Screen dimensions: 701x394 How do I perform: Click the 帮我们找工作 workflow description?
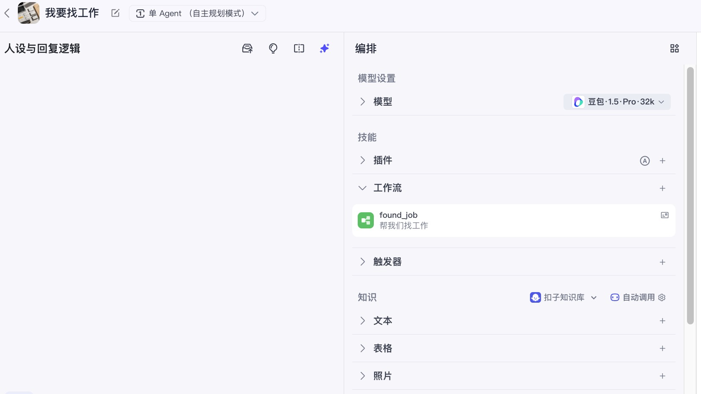click(404, 225)
